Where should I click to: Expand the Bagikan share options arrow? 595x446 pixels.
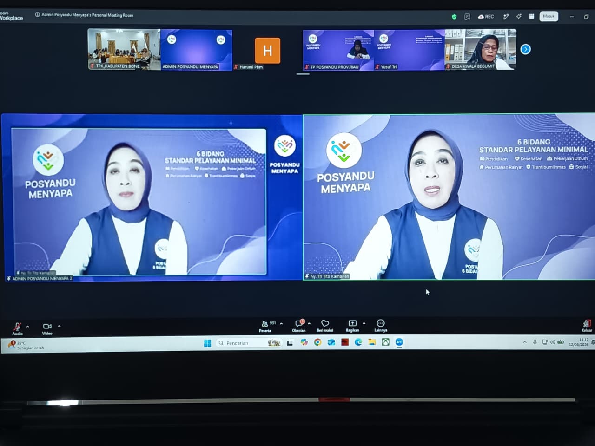pos(364,323)
